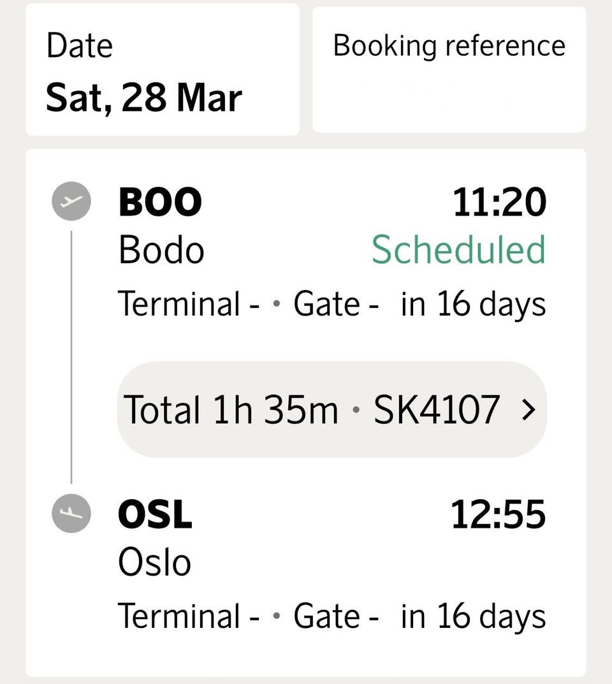
Task: Click the BOO airport code
Action: 160,202
